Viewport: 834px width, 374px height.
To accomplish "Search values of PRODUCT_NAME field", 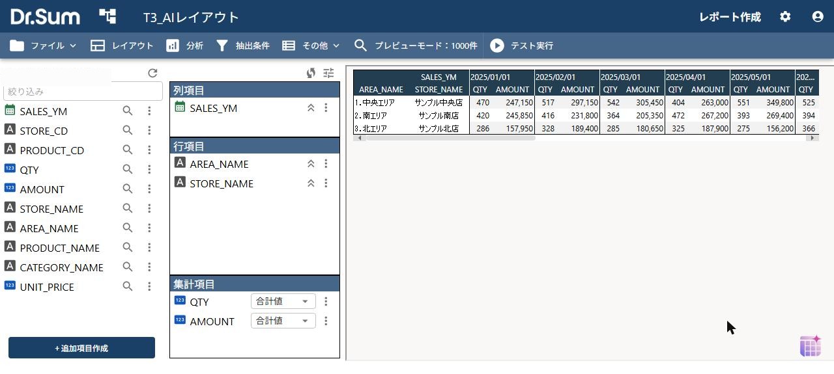I will click(x=128, y=248).
